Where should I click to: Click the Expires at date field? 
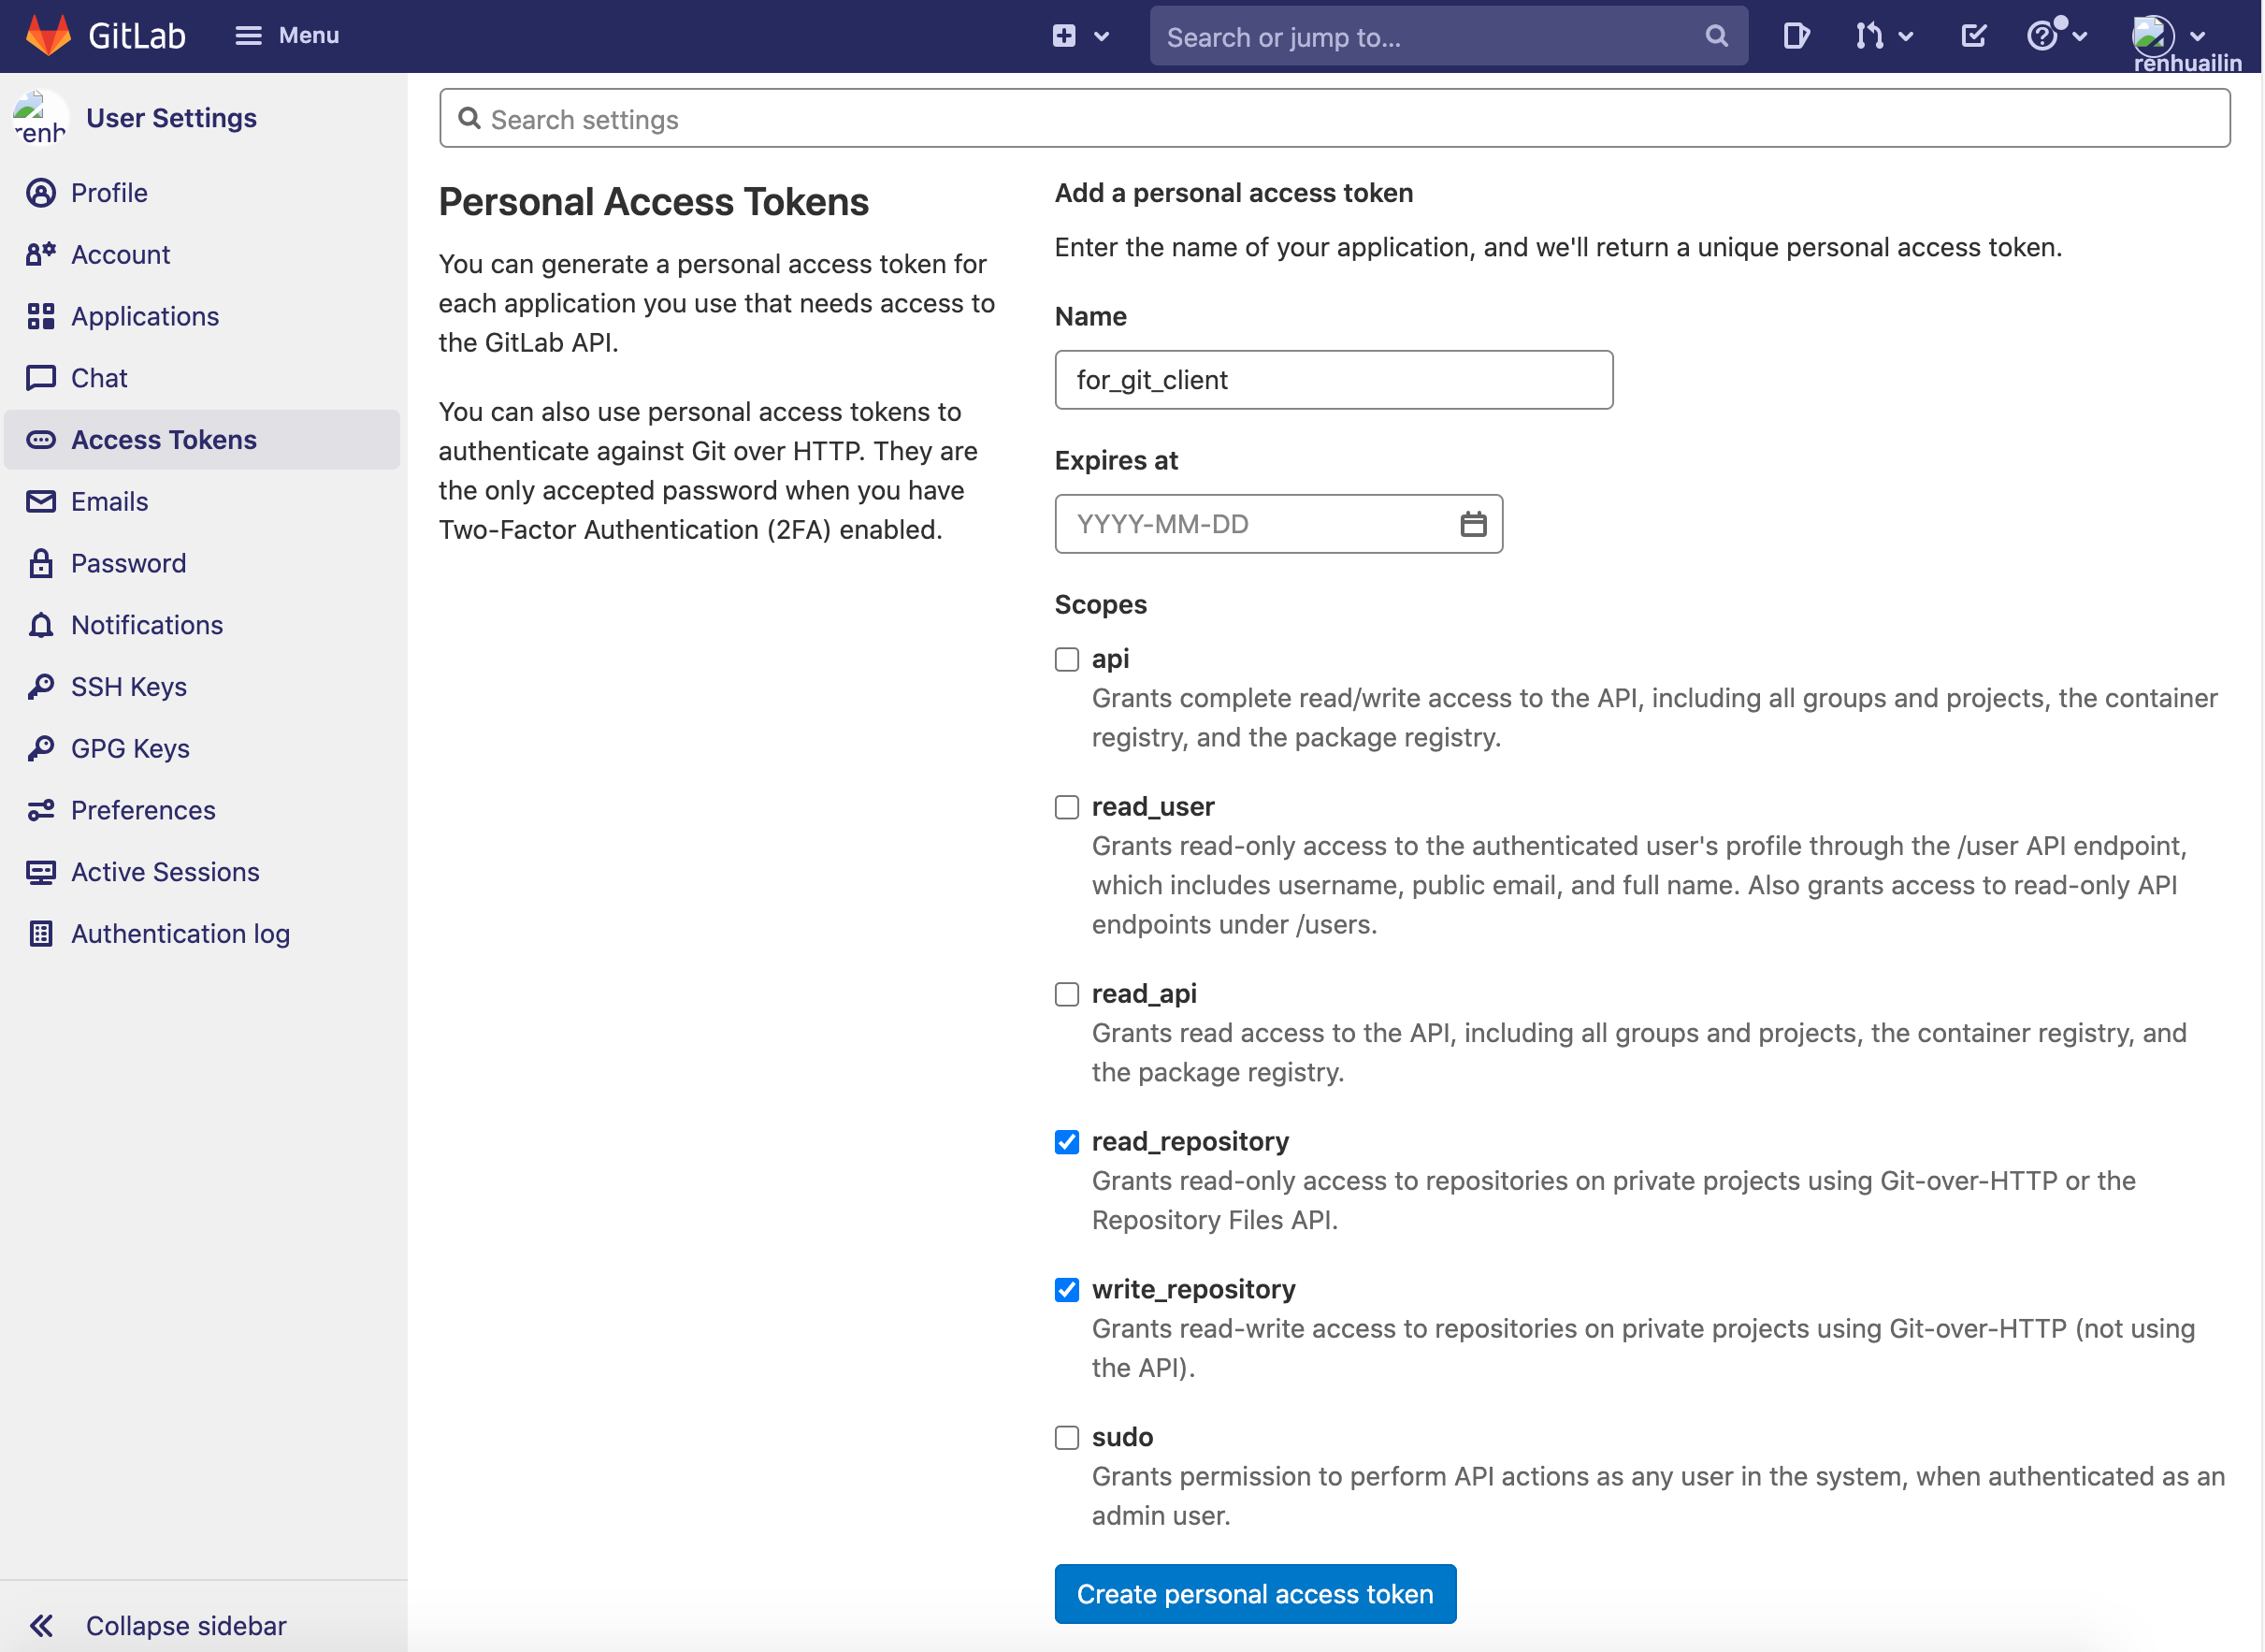[x=1278, y=524]
